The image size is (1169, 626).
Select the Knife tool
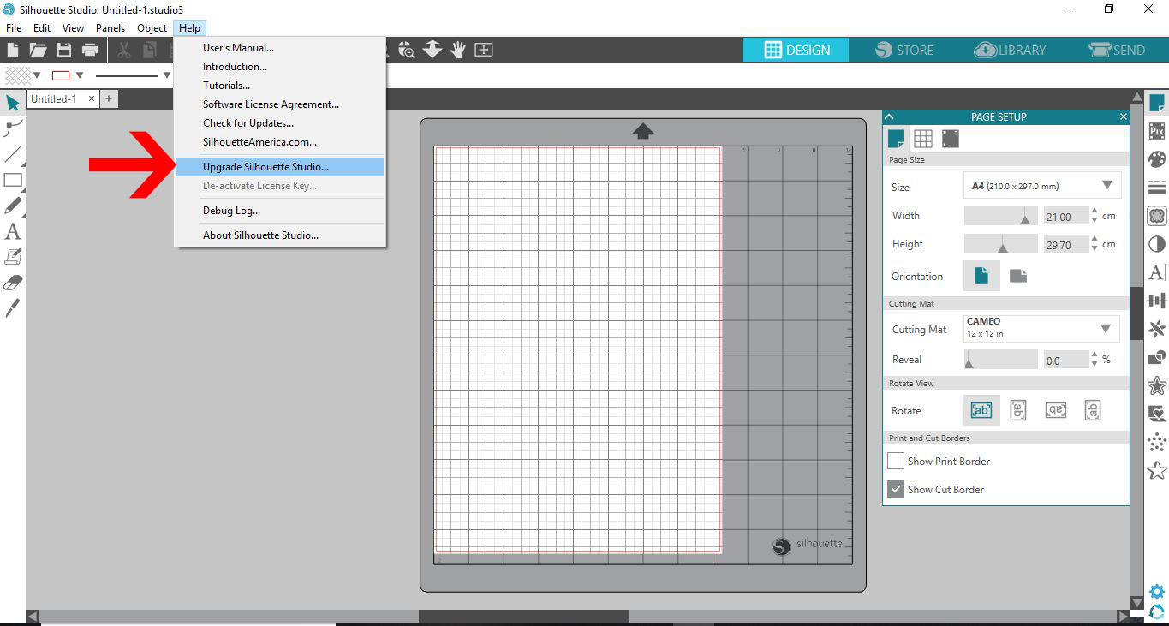click(13, 308)
